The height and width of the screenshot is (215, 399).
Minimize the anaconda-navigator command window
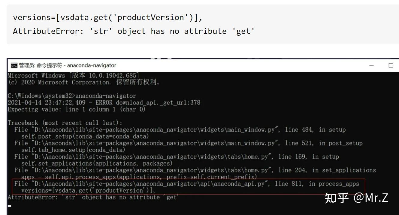tap(372, 65)
